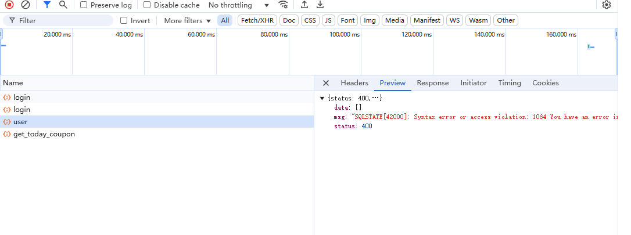
Task: Filter requests by Fetch/XHR
Action: point(257,20)
